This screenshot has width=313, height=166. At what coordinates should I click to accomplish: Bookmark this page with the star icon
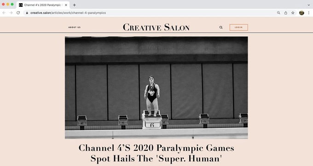click(x=293, y=13)
